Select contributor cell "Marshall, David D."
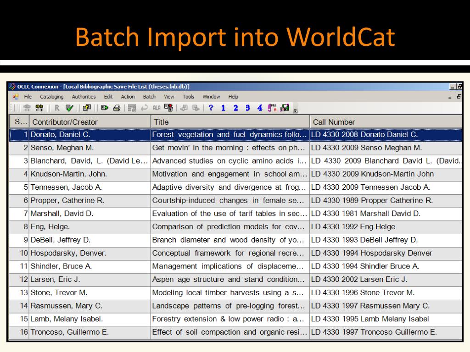Viewport: 470px width, 352px height. [x=90, y=214]
